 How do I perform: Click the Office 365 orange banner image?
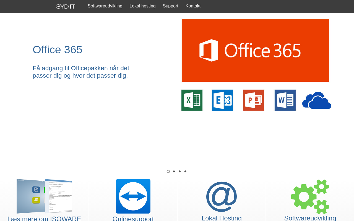255,50
